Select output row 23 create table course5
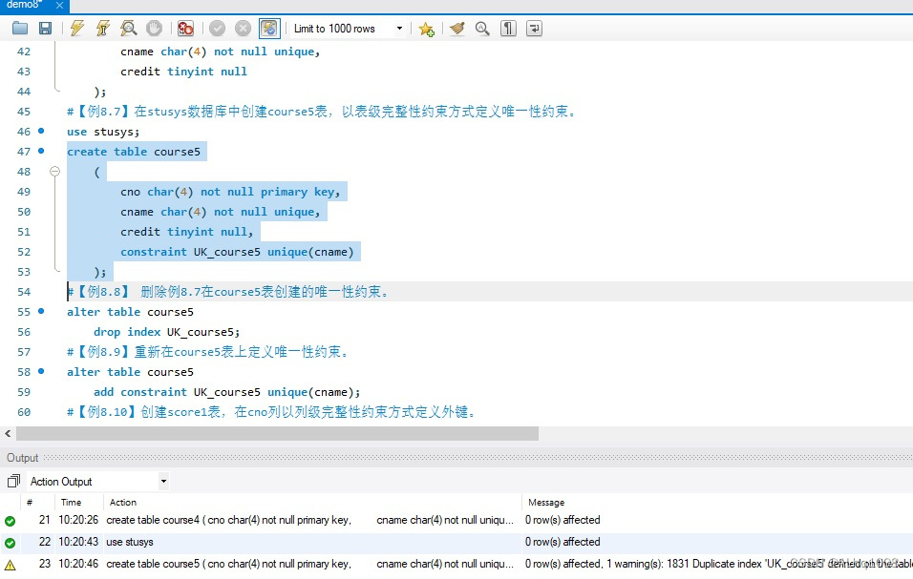Viewport: 913px width, 579px height. click(x=456, y=564)
